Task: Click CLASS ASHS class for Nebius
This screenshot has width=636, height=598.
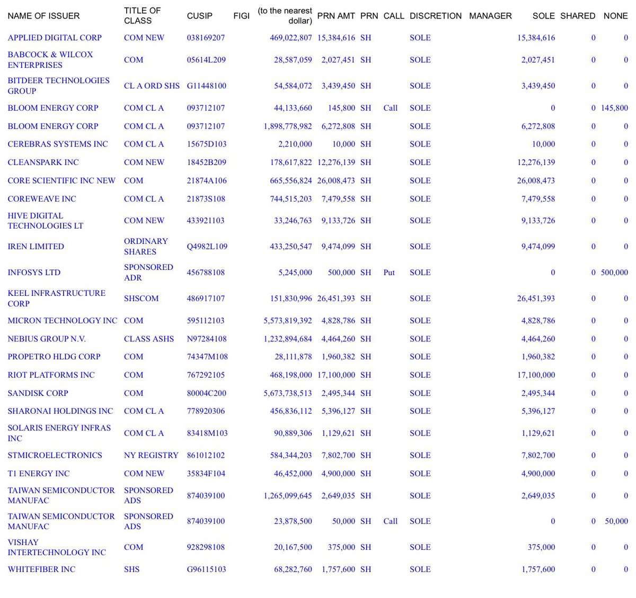Action: [x=149, y=339]
